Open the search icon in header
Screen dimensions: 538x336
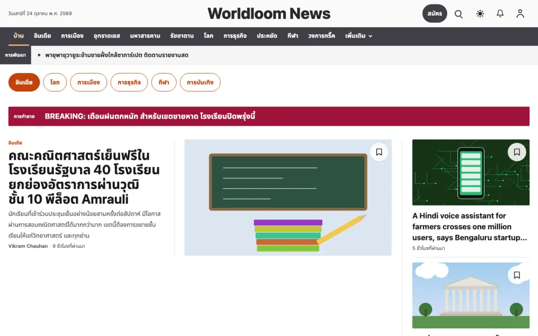459,14
